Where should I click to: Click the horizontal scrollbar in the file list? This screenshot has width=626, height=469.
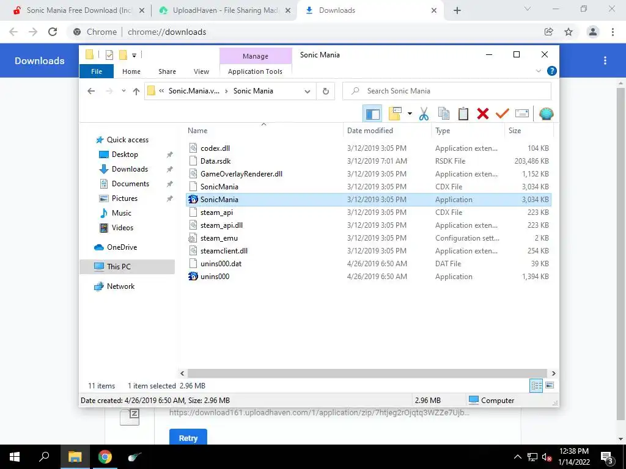(367, 373)
